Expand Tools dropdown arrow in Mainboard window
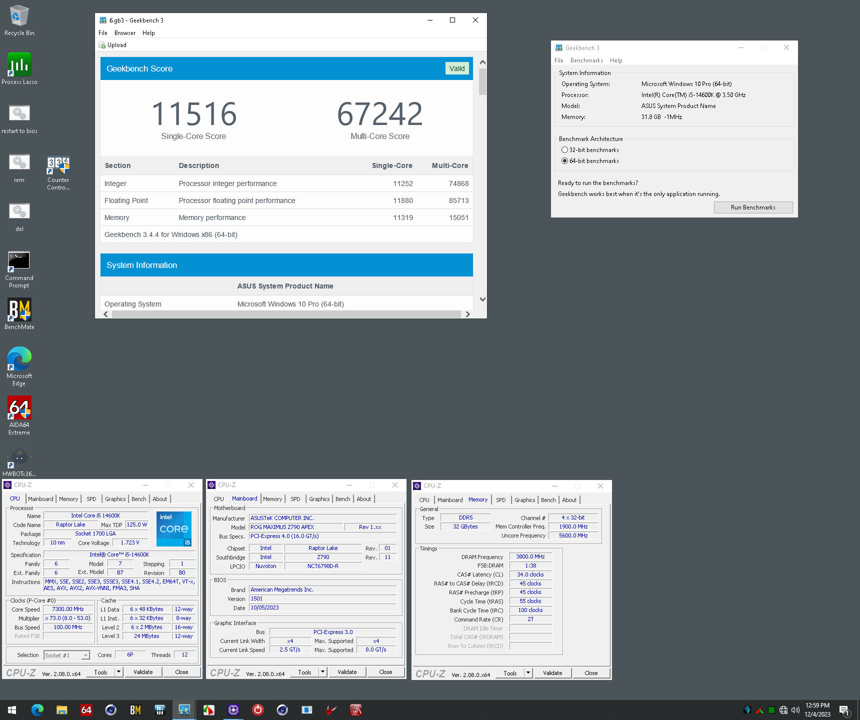 (323, 672)
